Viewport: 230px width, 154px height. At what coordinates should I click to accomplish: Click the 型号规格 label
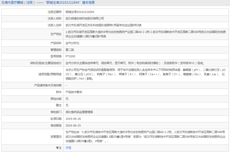click(56, 56)
